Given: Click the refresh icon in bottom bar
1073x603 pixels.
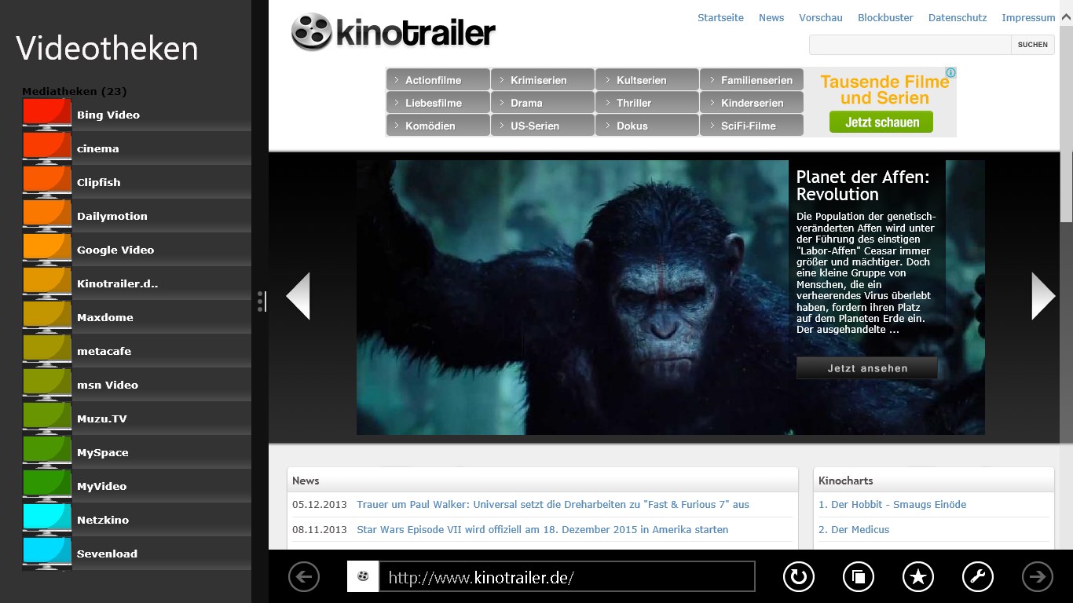Looking at the screenshot, I should 798,577.
